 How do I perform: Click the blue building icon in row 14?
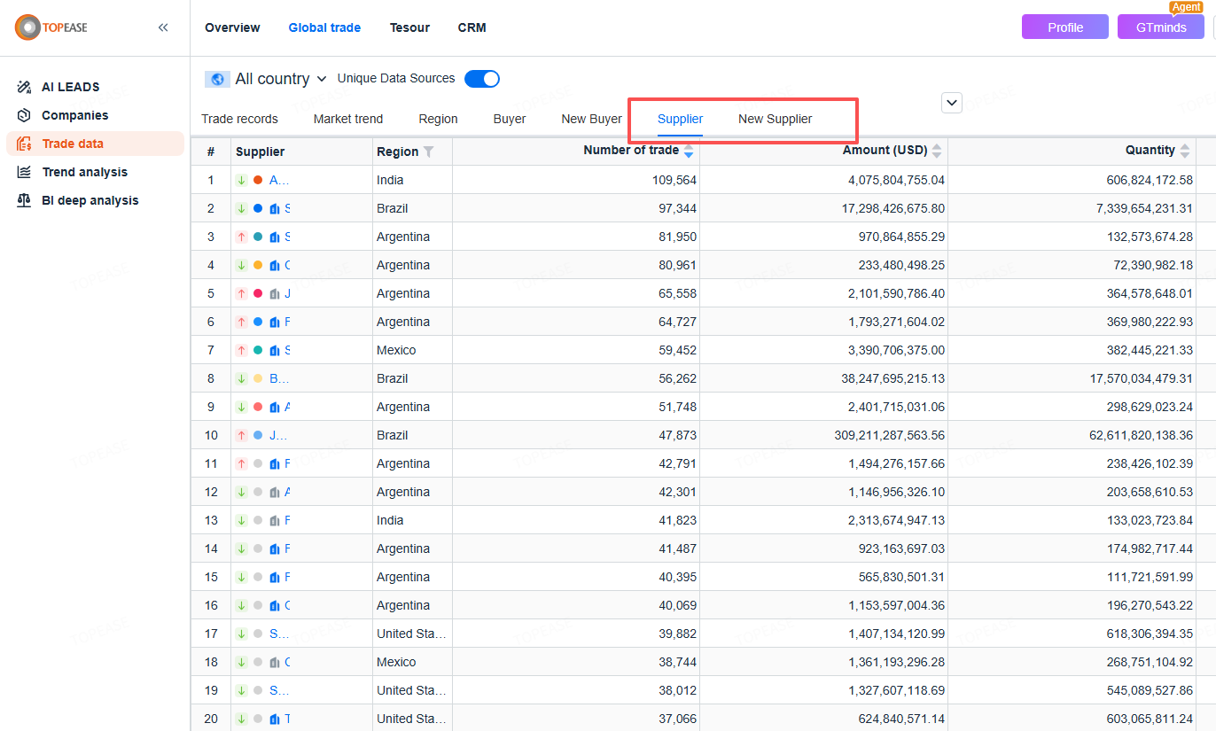(275, 548)
